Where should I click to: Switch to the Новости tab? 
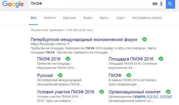50,18
